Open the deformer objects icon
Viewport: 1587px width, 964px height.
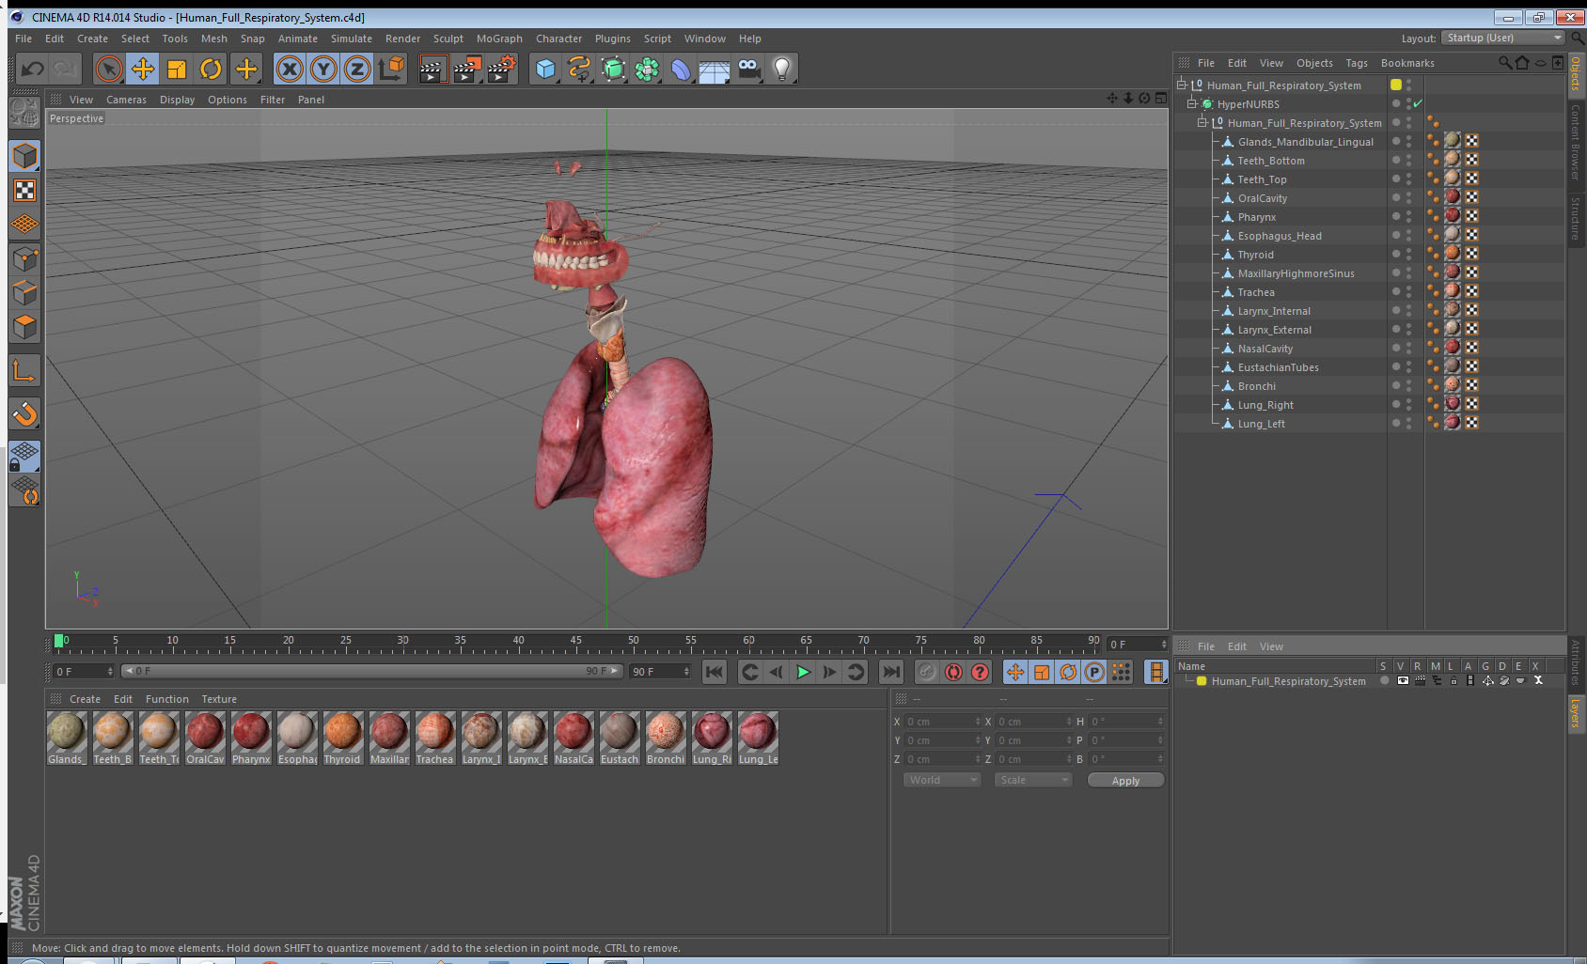(x=681, y=69)
